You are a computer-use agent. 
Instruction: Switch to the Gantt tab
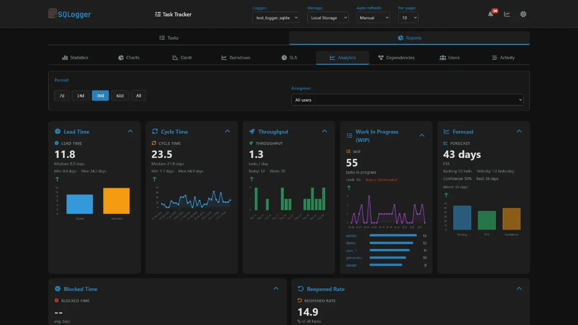pos(182,57)
